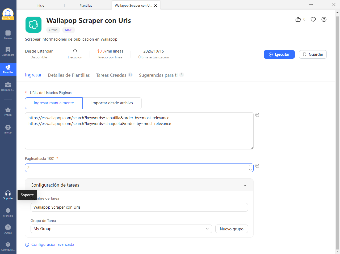Click the Nuevo grupo button
This screenshot has height=254, width=340.
232,229
